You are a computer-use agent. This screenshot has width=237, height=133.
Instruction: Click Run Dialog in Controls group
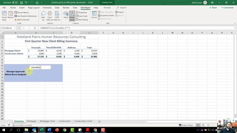coord(82,20)
